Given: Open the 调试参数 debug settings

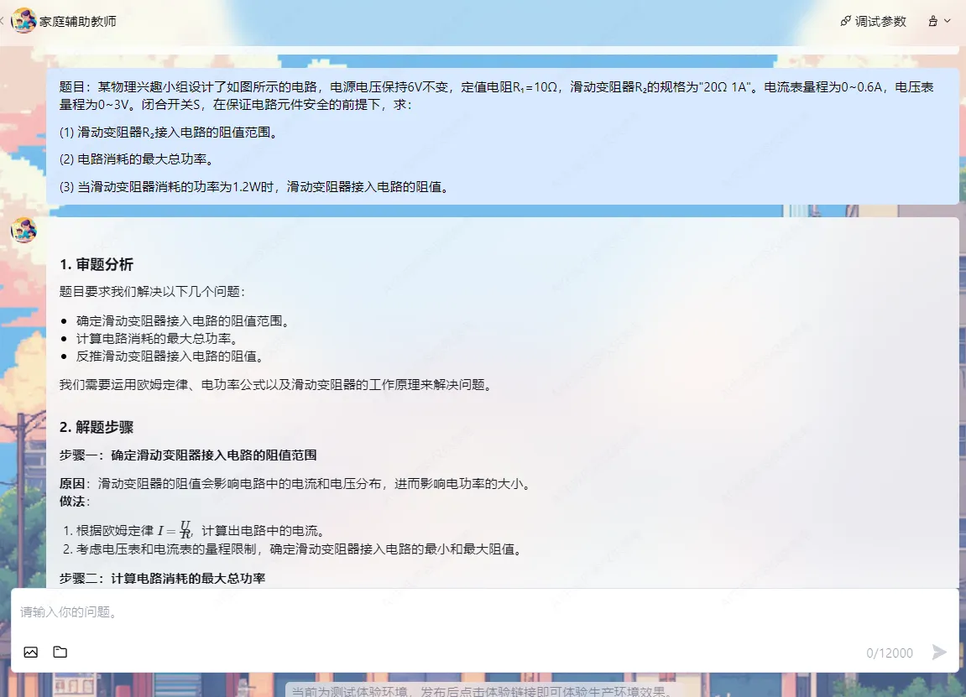Looking at the screenshot, I should click(874, 22).
